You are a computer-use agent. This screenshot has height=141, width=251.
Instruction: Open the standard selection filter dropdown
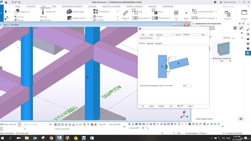coord(134,128)
